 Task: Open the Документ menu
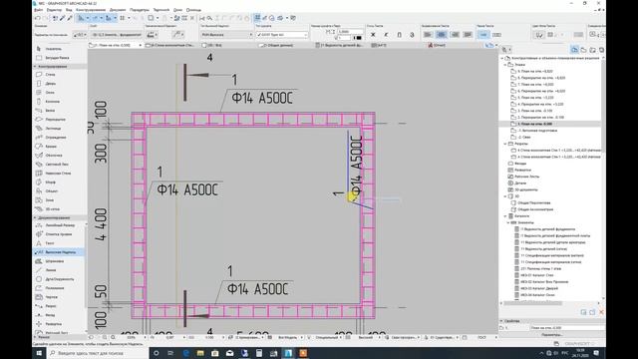point(118,10)
